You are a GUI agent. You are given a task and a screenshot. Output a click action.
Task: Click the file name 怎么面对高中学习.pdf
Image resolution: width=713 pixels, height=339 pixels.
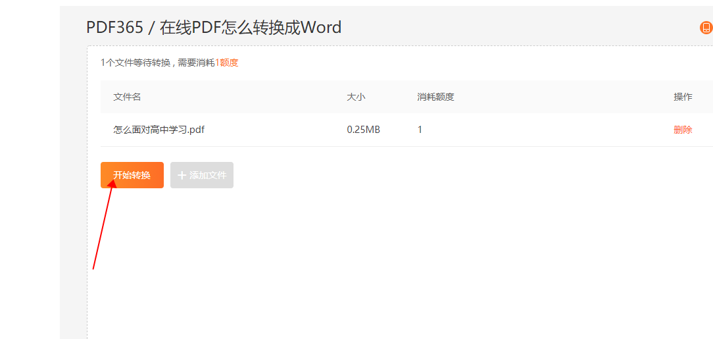coord(159,130)
